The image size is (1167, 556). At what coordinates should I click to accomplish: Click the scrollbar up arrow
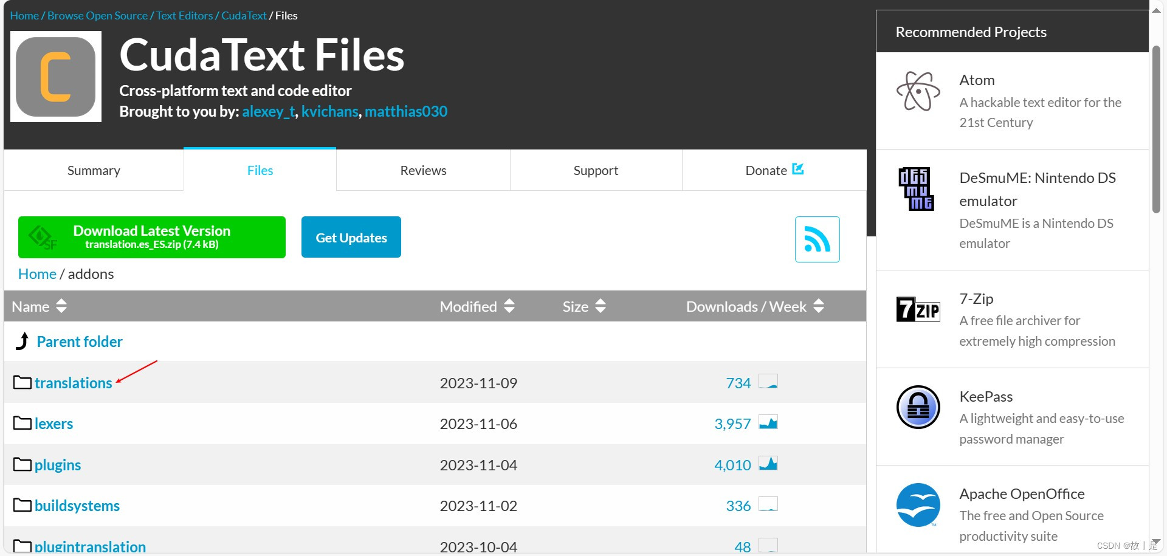1156,10
